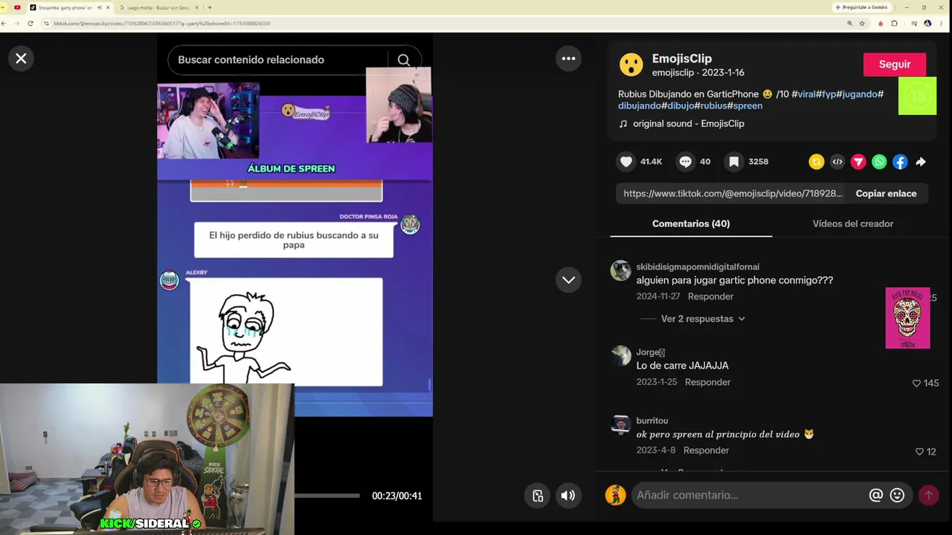Switch to Vídeos del creador tab
This screenshot has height=535, width=952.
(x=853, y=224)
